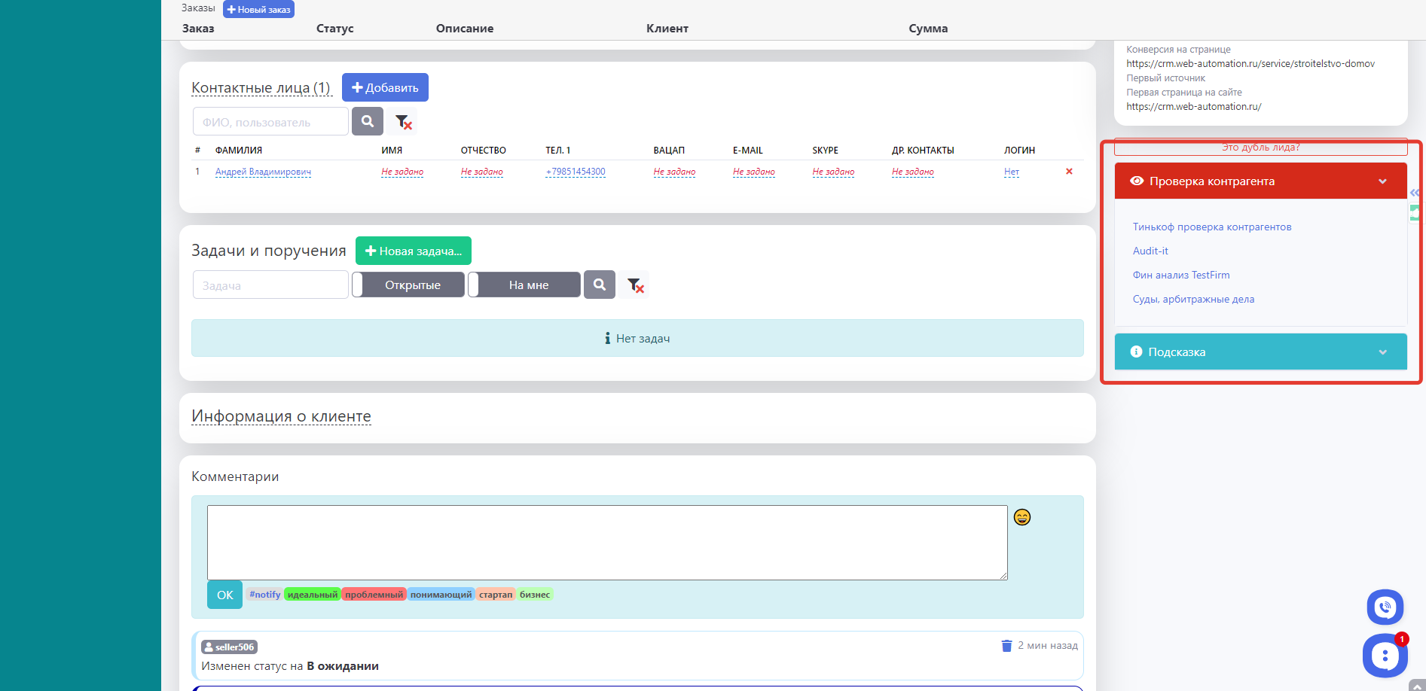This screenshot has height=691, width=1426.
Task: Toggle the Открытые tasks filter
Action: tap(408, 285)
